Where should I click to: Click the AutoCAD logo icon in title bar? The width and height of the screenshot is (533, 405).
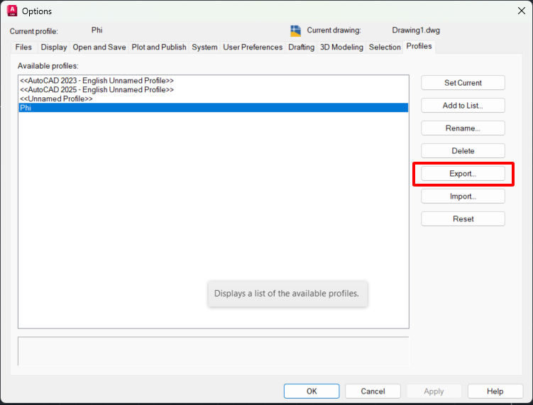pyautogui.click(x=12, y=11)
